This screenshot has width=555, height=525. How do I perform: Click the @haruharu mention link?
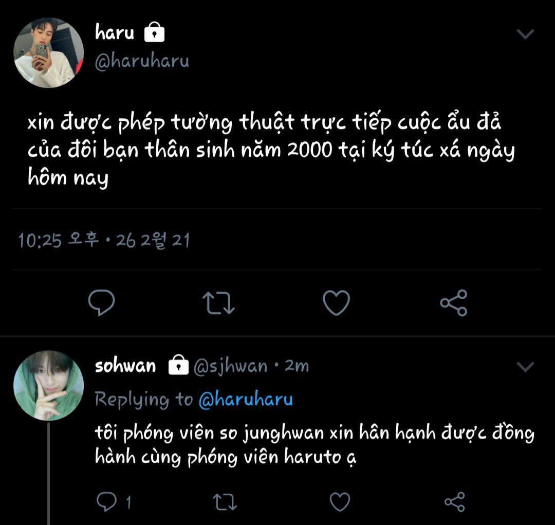[x=246, y=400]
